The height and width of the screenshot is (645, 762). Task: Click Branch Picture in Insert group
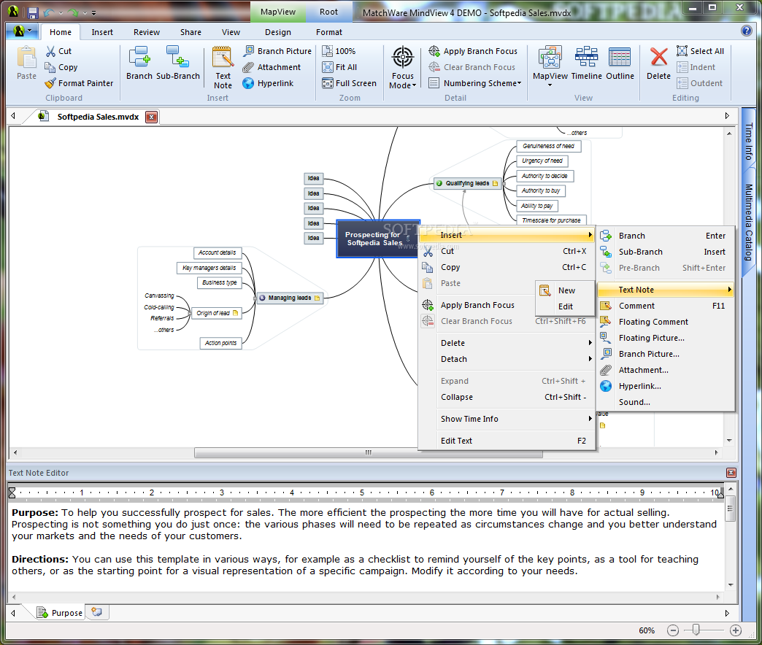pyautogui.click(x=278, y=51)
